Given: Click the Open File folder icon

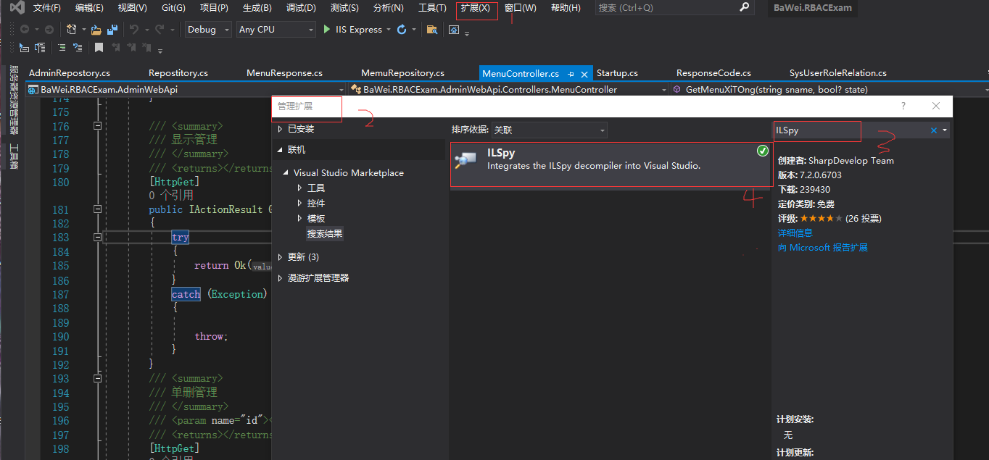Looking at the screenshot, I should coord(96,30).
